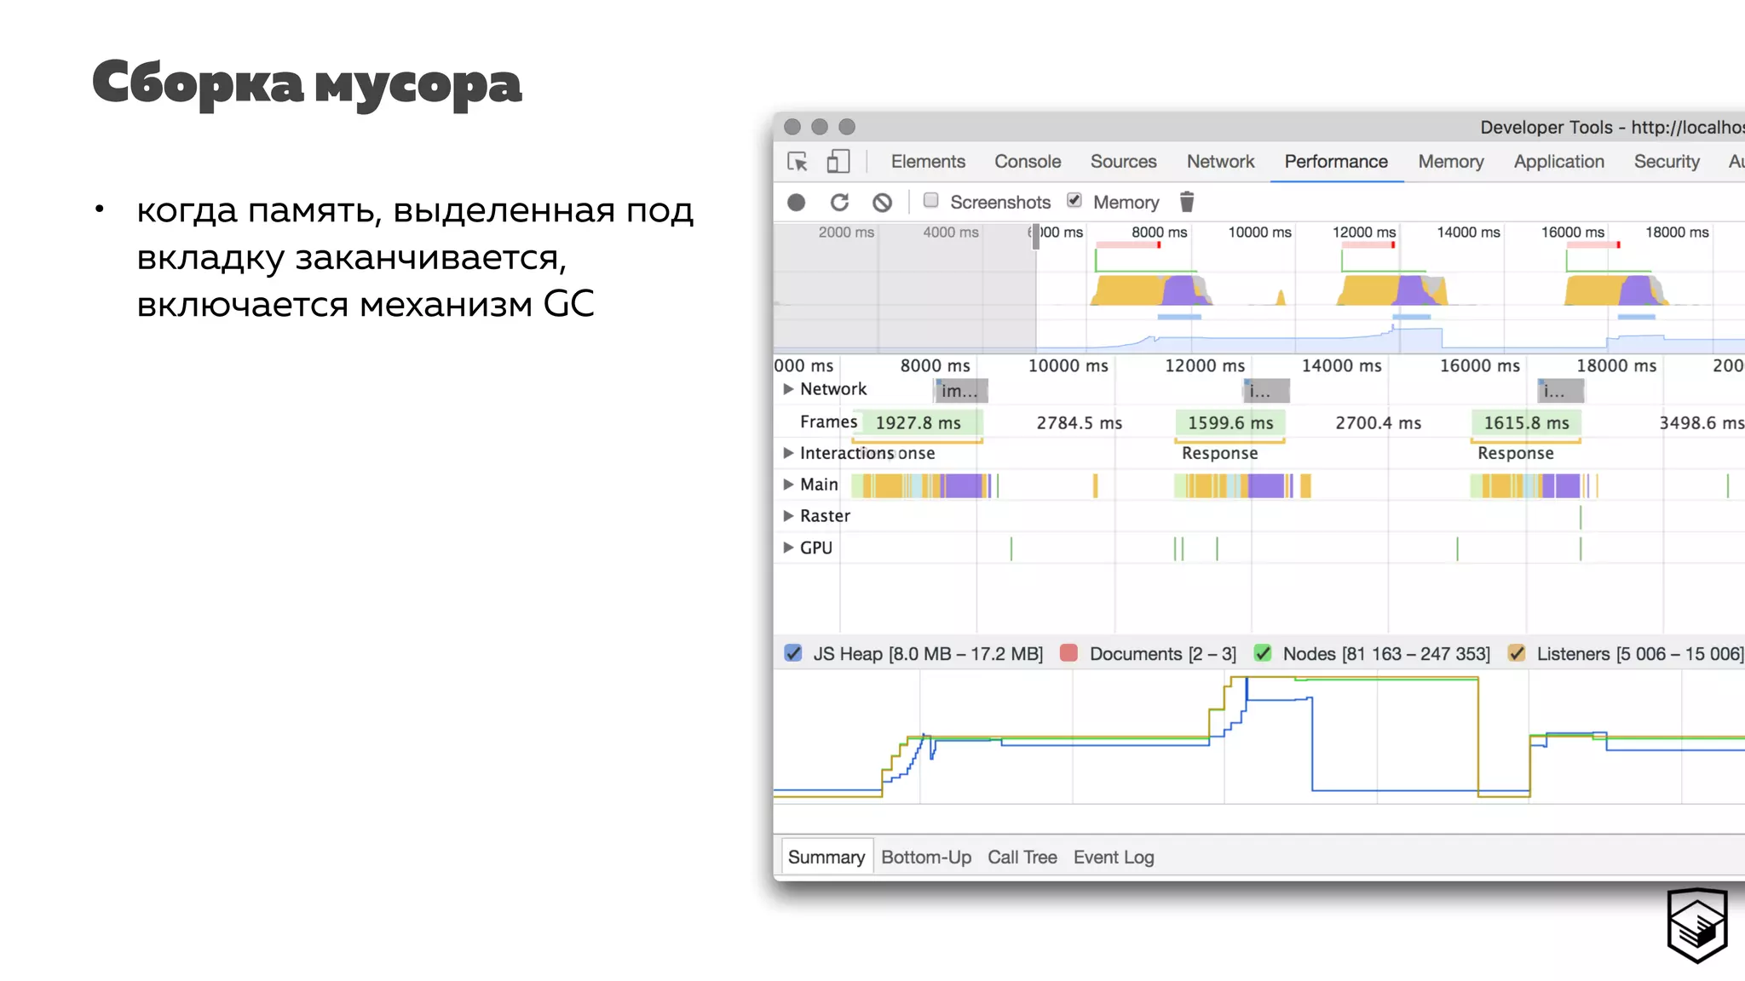
Task: Go to the Application tab
Action: click(x=1558, y=162)
